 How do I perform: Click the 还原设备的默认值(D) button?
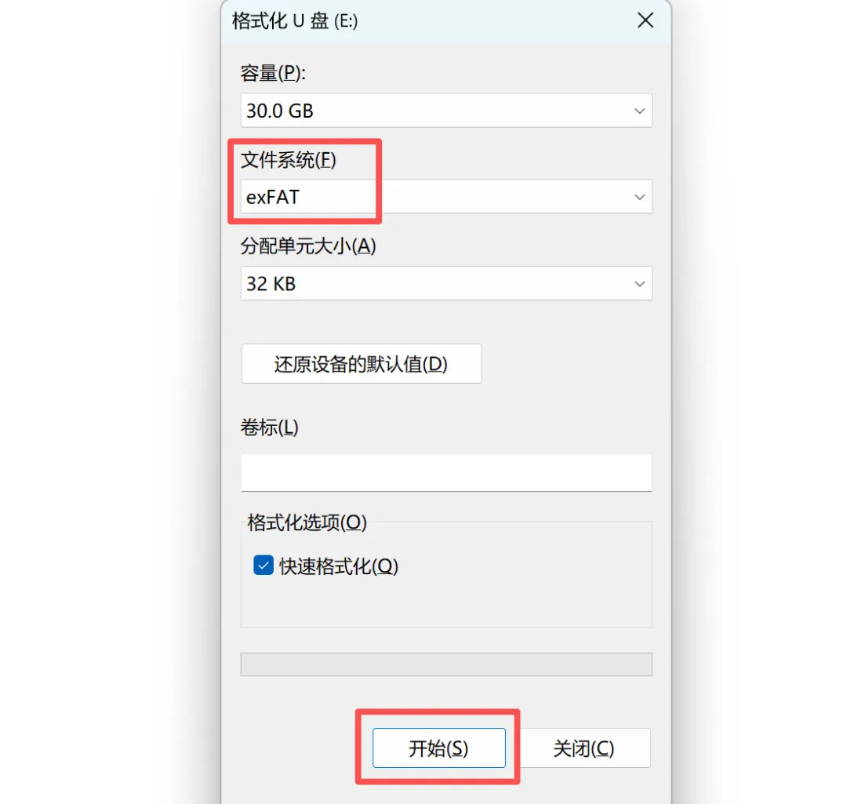tap(361, 364)
